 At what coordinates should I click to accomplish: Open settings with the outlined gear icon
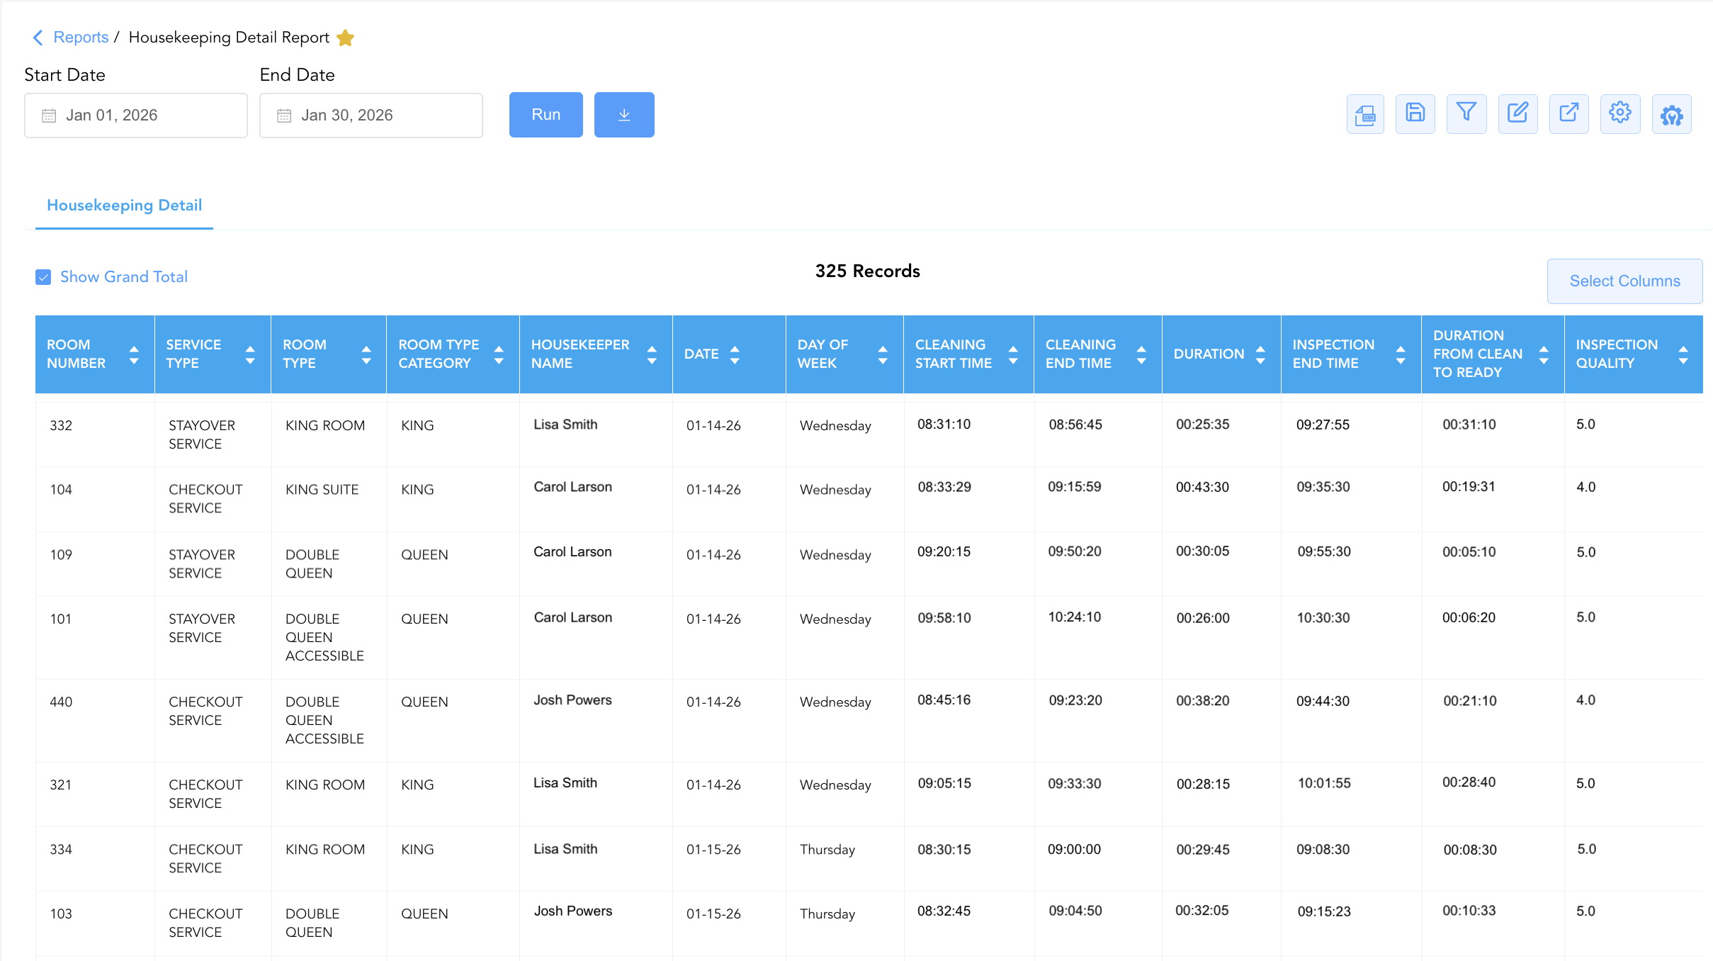[x=1619, y=114]
